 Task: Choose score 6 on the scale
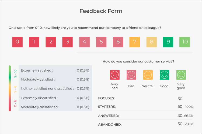[118, 42]
